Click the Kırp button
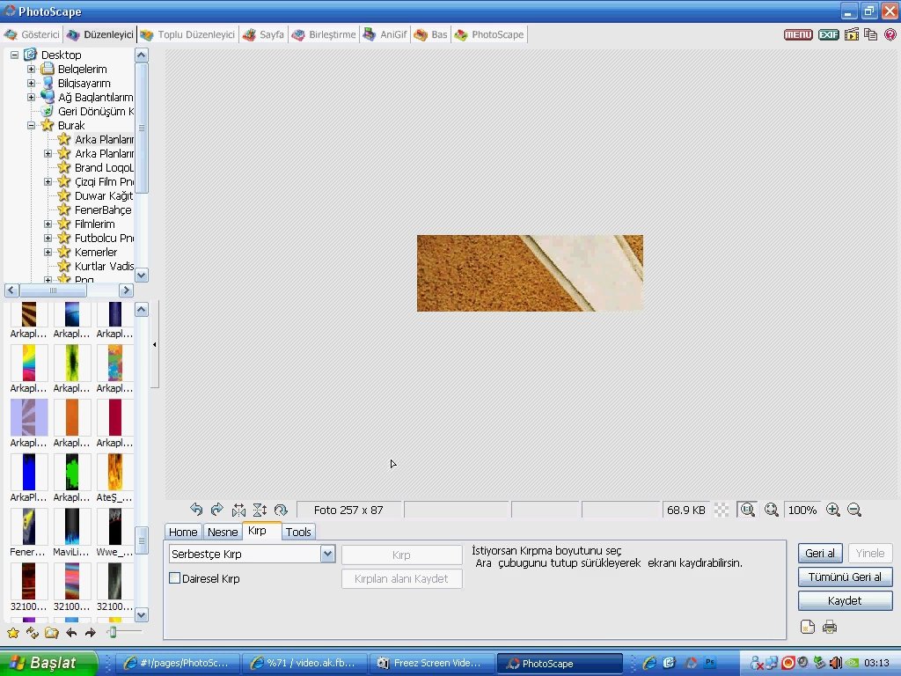901x676 pixels. [x=401, y=555]
